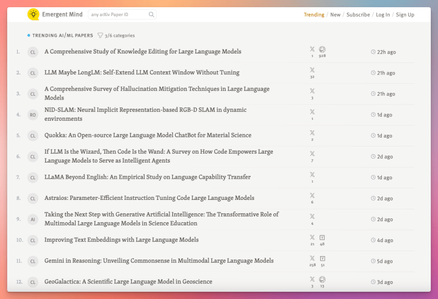The image size is (438, 299).
Task: Click the Sign Up link
Action: click(405, 14)
